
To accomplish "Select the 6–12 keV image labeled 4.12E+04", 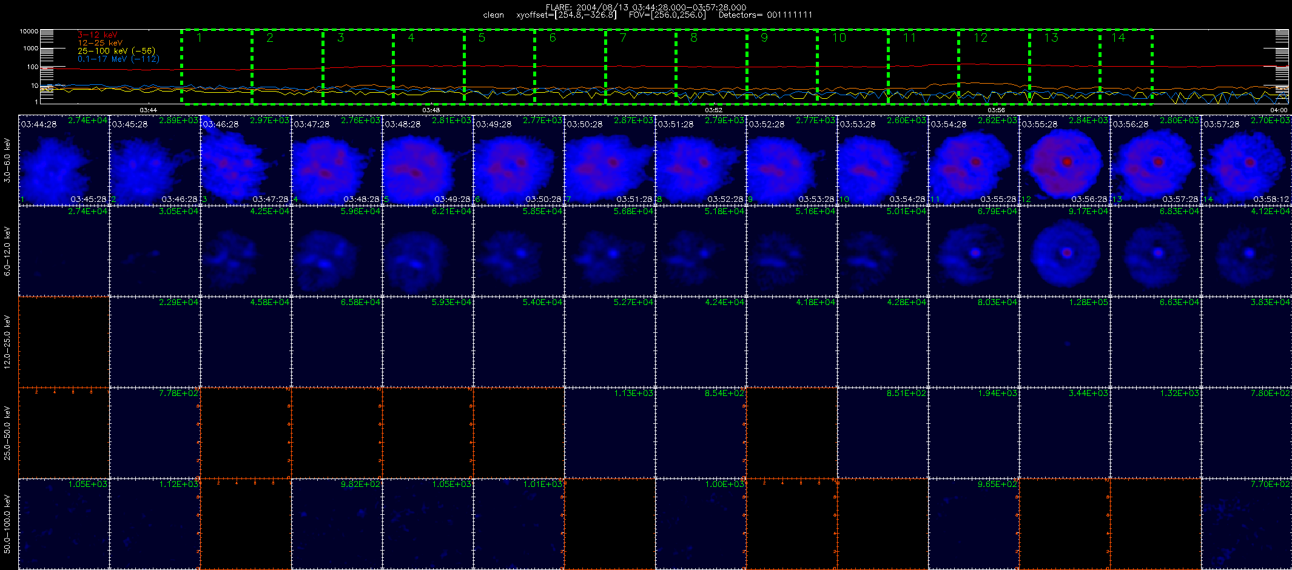I will point(1247,251).
